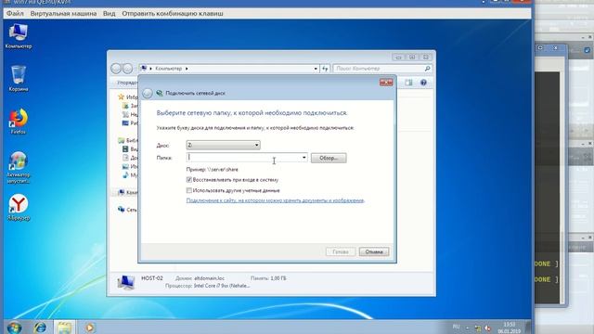The height and width of the screenshot is (334, 594).
Task: Open the link about connecting to a site
Action: [x=275, y=200]
